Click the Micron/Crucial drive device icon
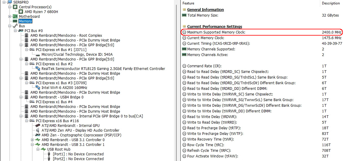This screenshot has height=161, width=344. coord(38,55)
